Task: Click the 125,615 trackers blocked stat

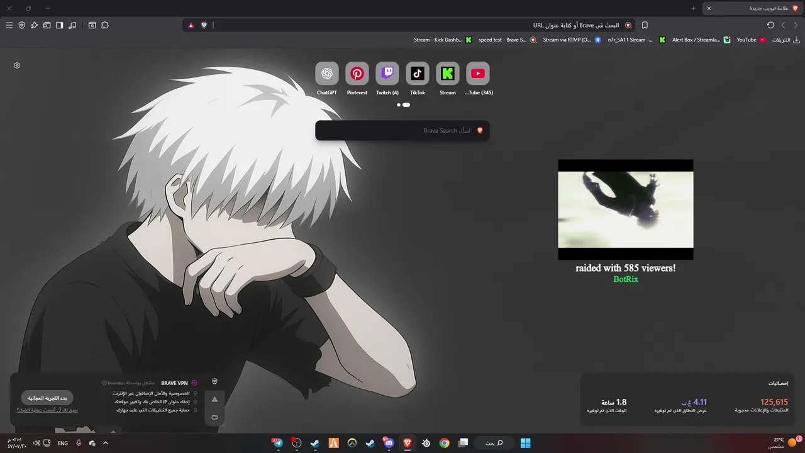Action: coord(762,406)
